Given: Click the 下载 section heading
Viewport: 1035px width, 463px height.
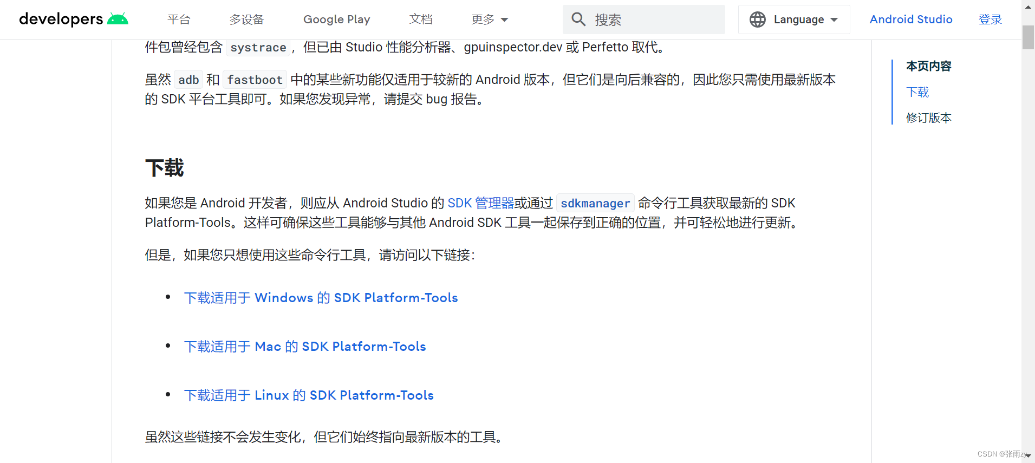Looking at the screenshot, I should point(165,168).
